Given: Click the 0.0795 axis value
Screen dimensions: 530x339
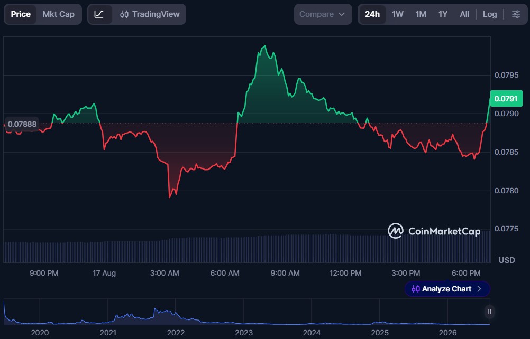Looking at the screenshot, I should [x=506, y=75].
